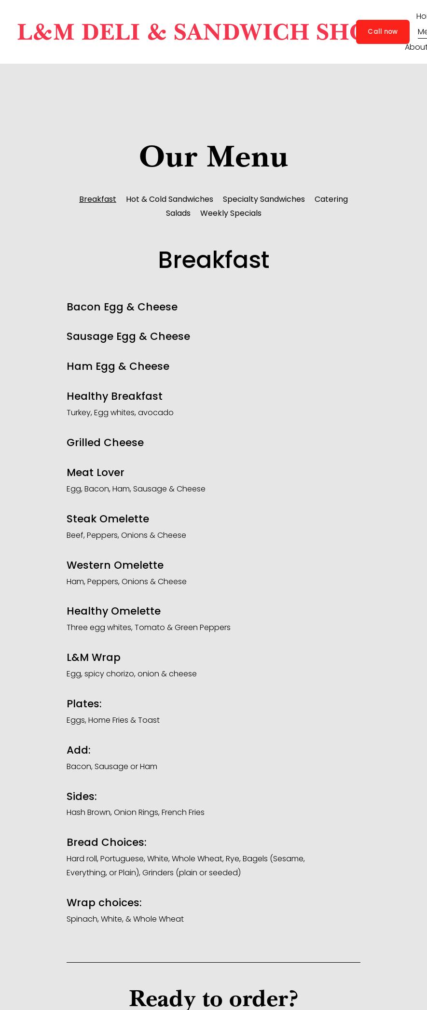Click the Ready to order? heading
Viewport: 427px width, 1010px height.
click(213, 997)
